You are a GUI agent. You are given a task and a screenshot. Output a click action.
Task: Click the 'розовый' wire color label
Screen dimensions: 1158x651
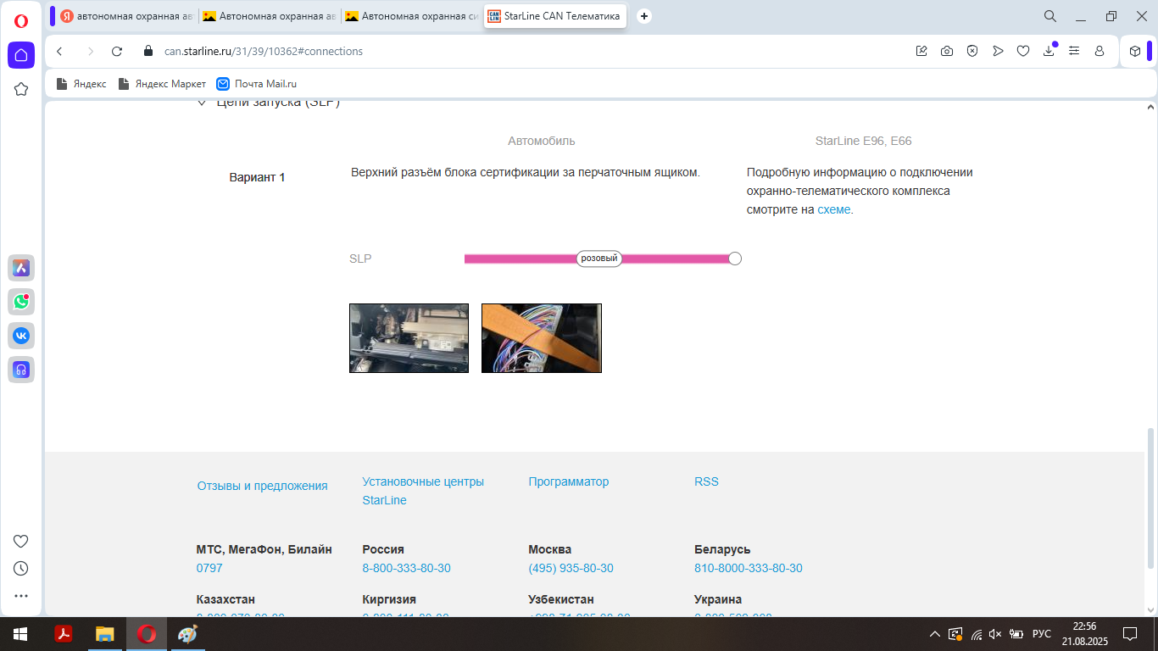[x=599, y=259]
